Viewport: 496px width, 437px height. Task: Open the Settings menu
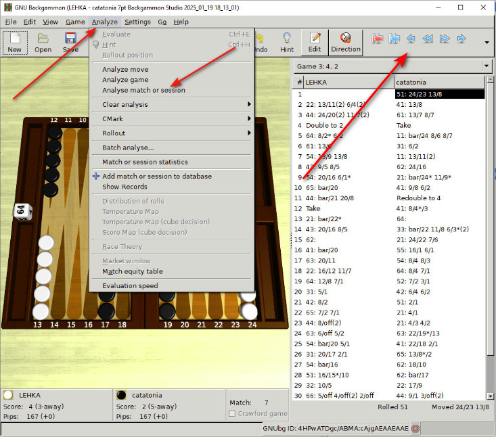tap(137, 22)
